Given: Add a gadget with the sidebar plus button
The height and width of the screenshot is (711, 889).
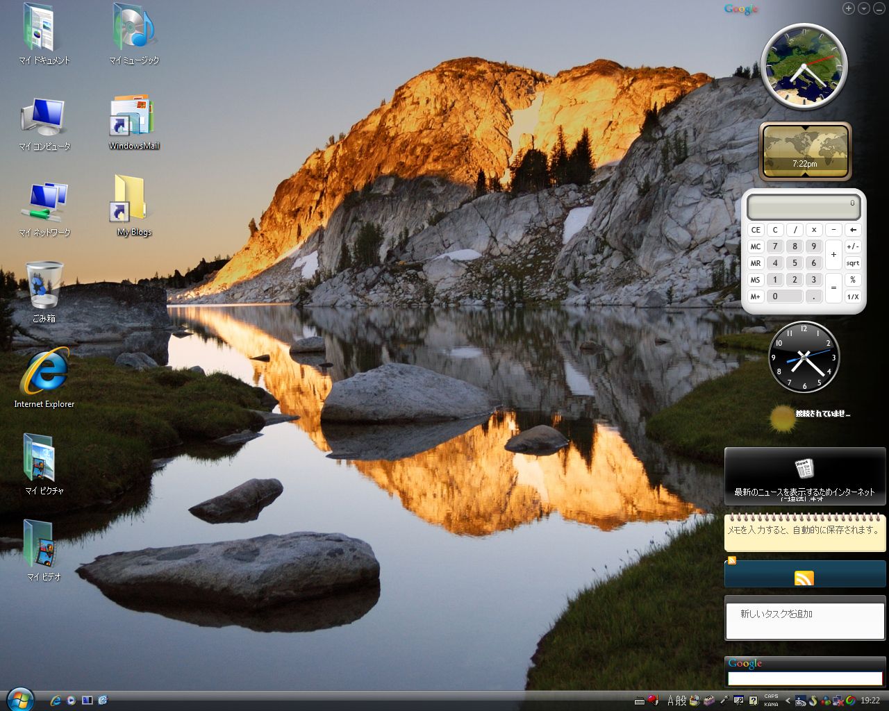Looking at the screenshot, I should pyautogui.click(x=849, y=8).
